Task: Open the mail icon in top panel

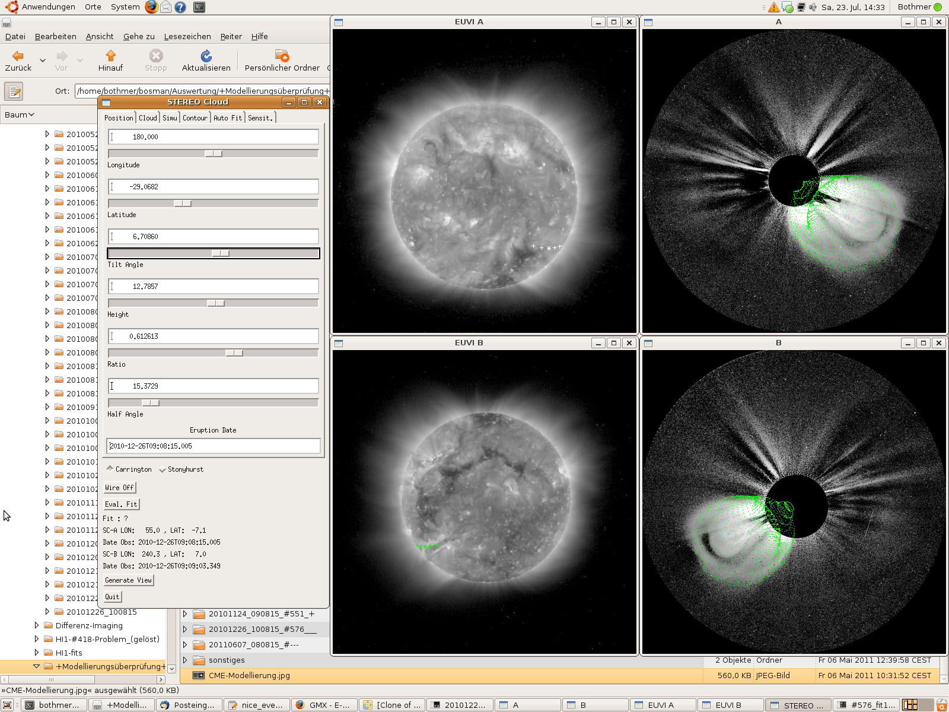Action: tap(166, 7)
